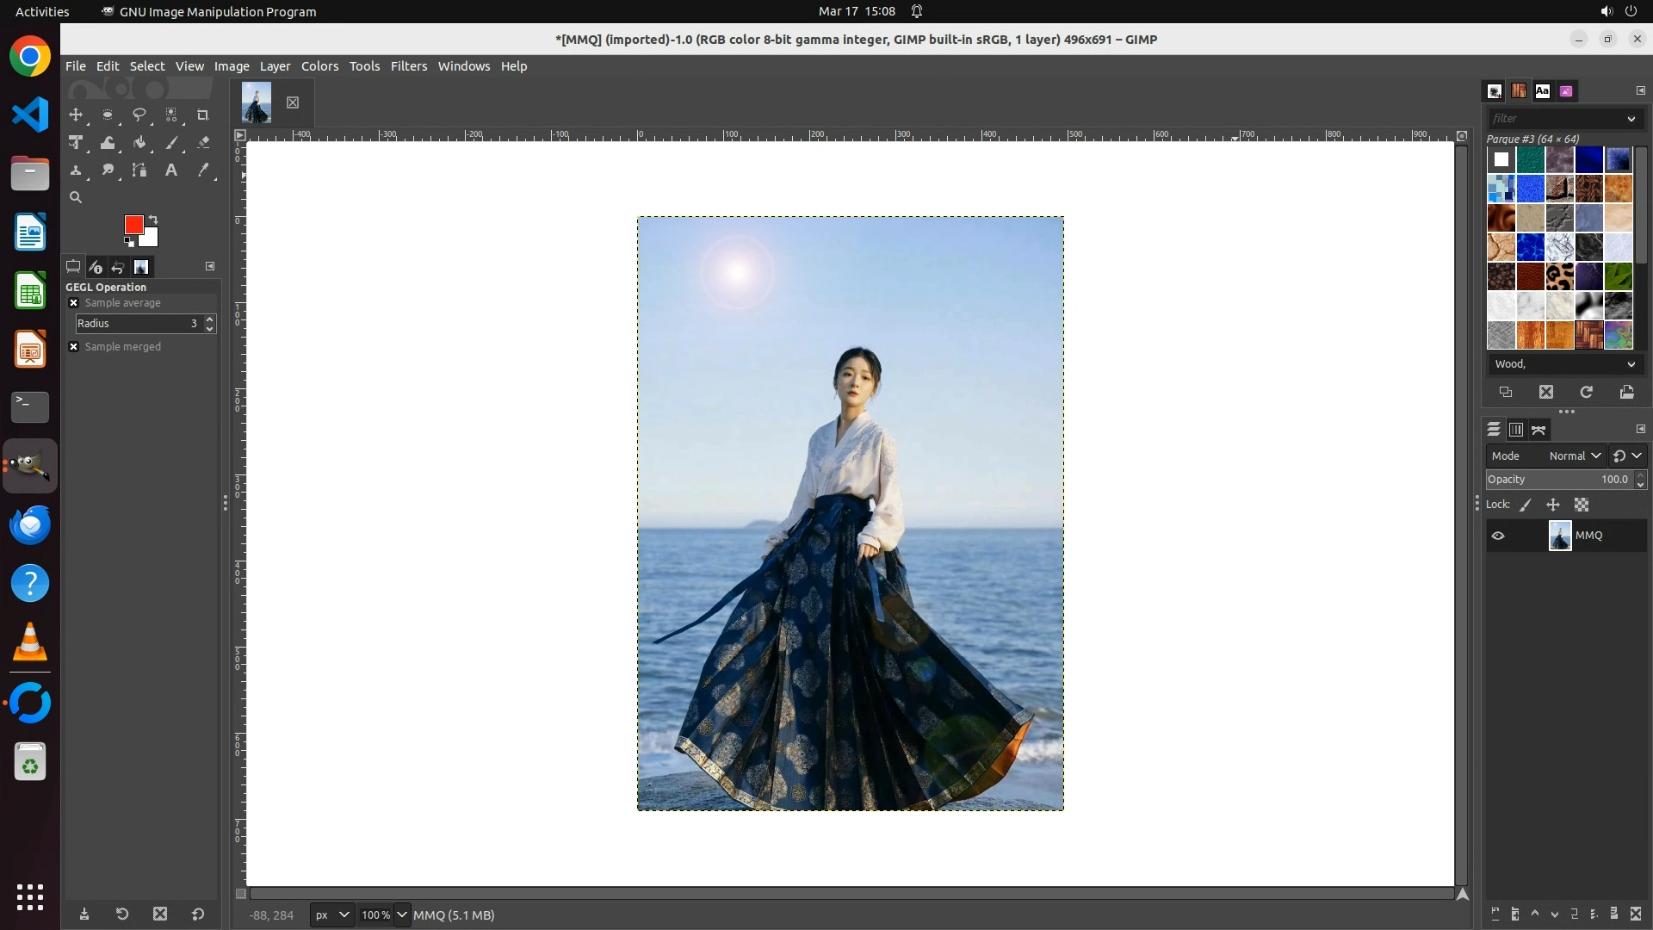The height and width of the screenshot is (930, 1653).
Task: Activate the Zoom magnifier tool
Action: point(76,198)
